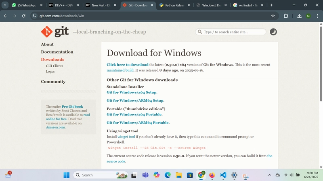Open Downloads in sidebar
Screen dimensions: 323x181
click(52, 59)
